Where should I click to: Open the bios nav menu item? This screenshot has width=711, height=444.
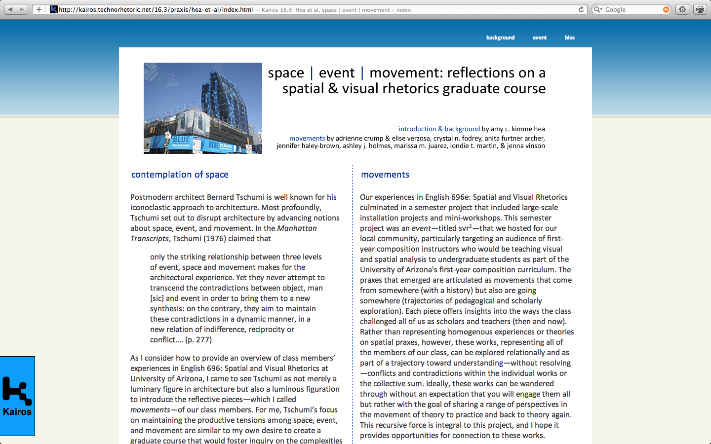pos(569,37)
